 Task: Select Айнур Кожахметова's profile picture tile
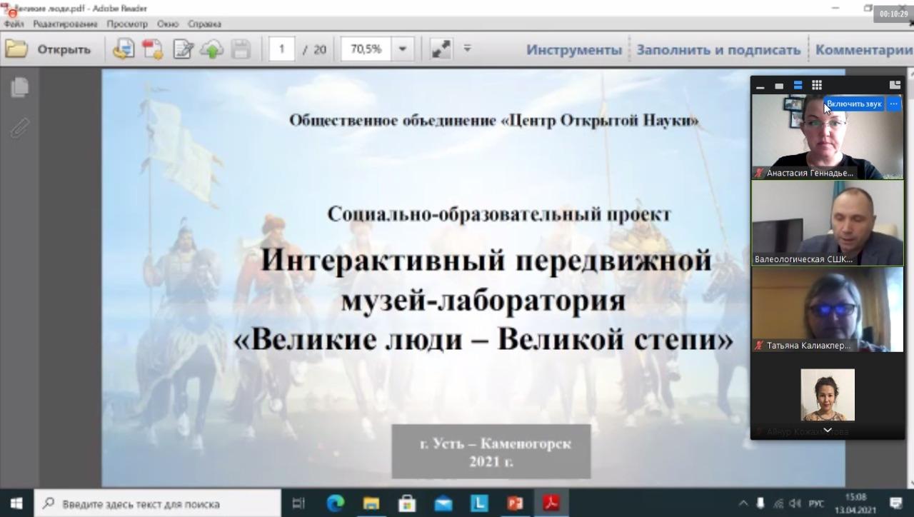[x=828, y=395]
